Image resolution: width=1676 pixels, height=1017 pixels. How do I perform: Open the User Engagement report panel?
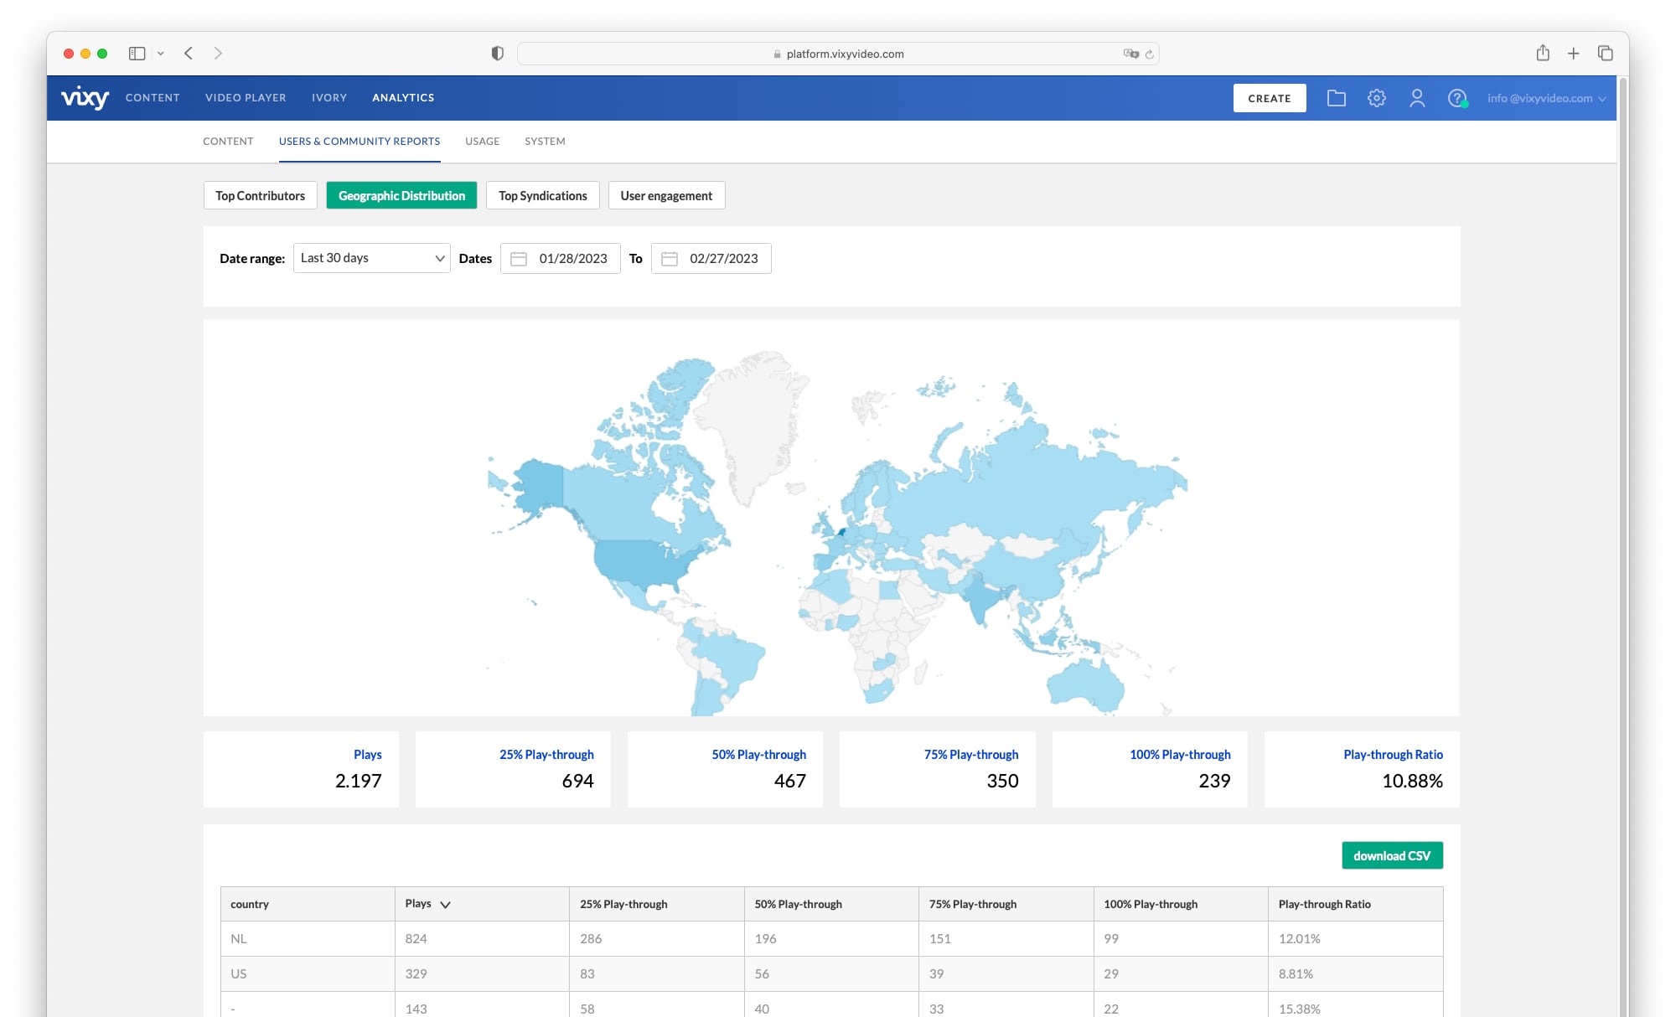665,195
